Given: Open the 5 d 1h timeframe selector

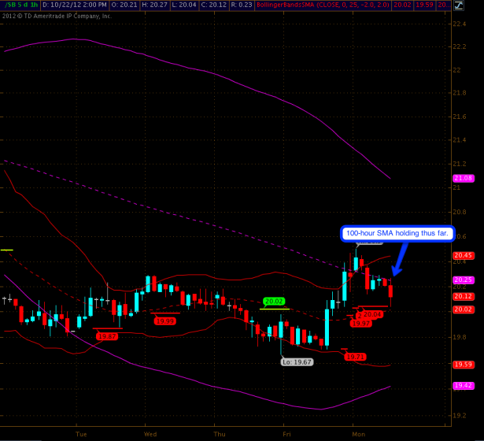Looking at the screenshot, I should point(29,5).
